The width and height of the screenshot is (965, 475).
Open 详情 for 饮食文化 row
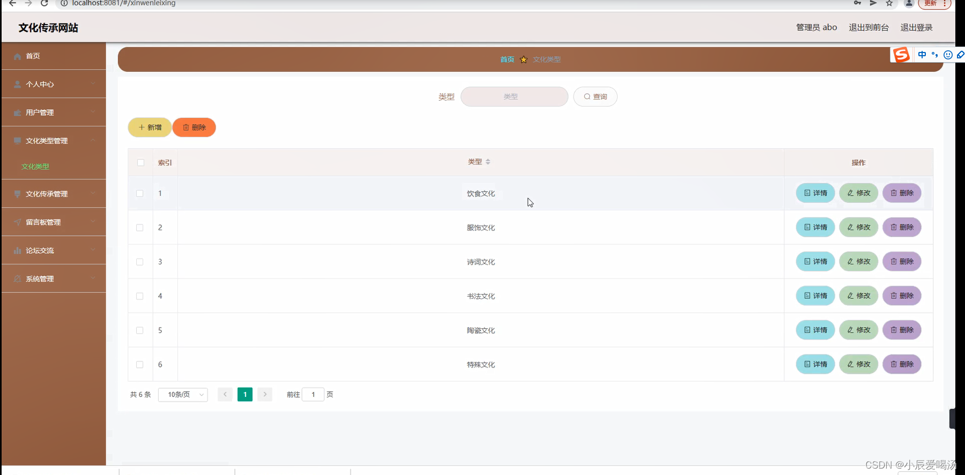(815, 193)
